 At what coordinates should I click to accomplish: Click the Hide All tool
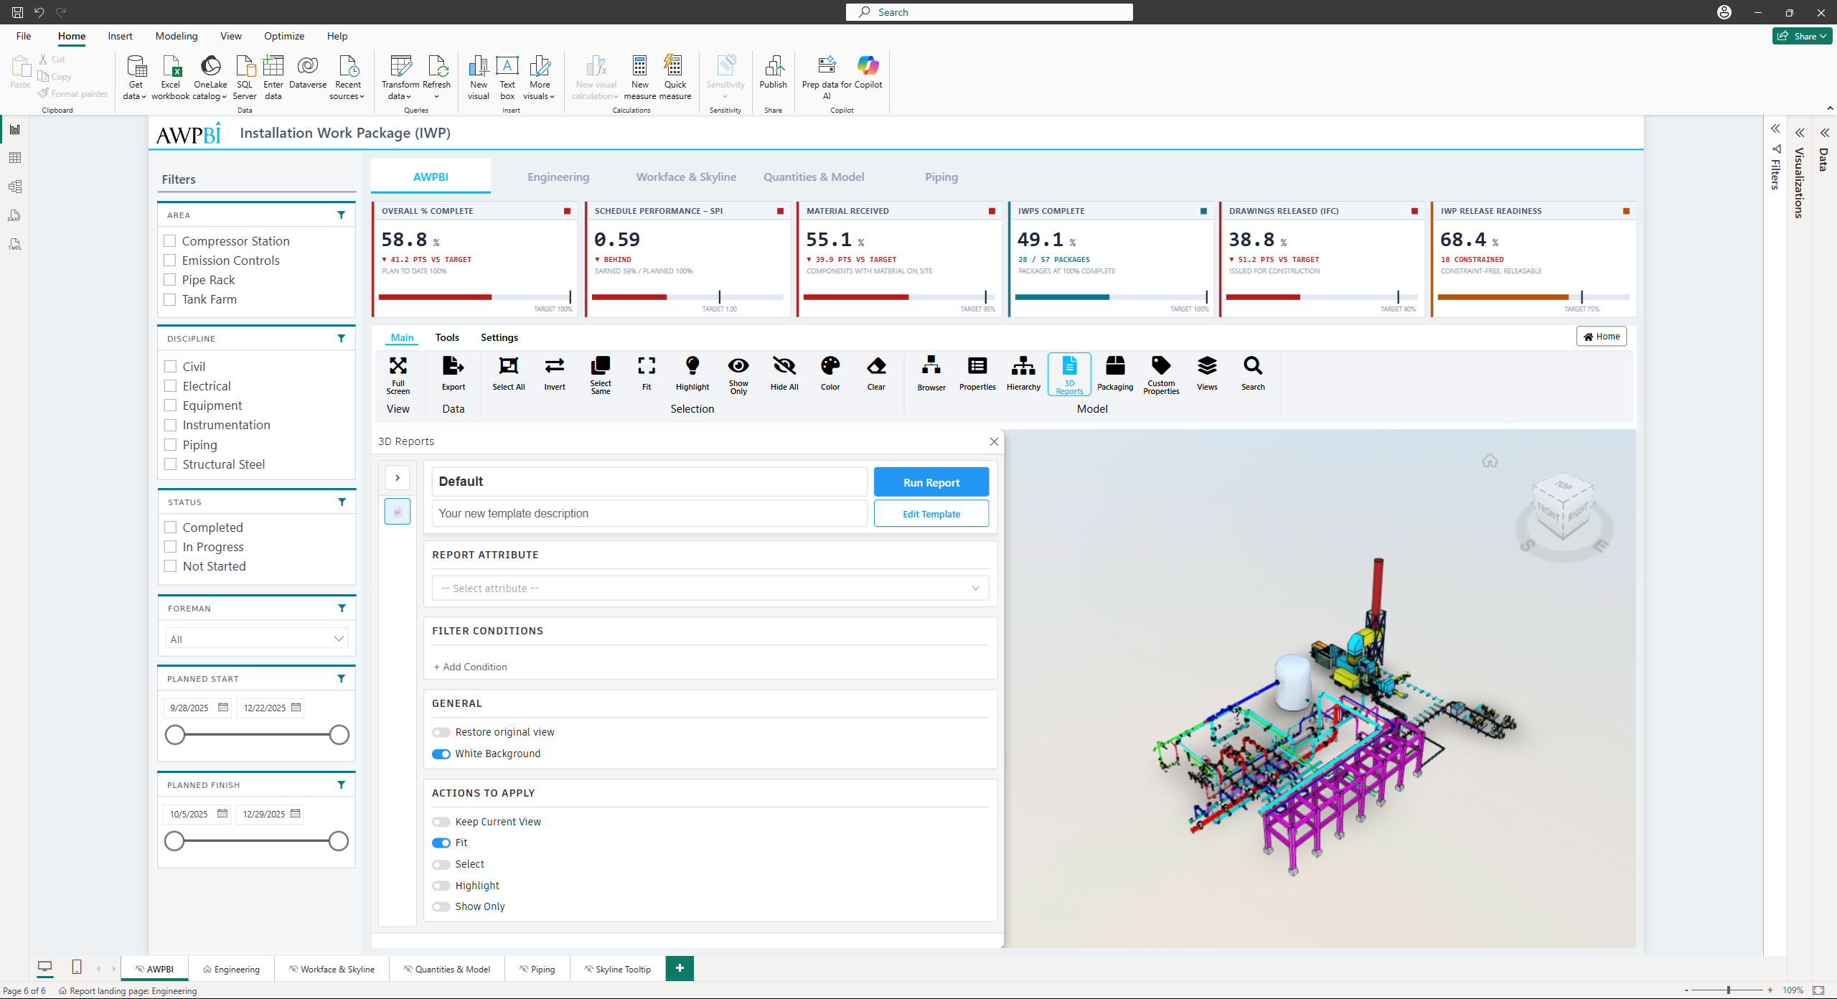point(784,375)
